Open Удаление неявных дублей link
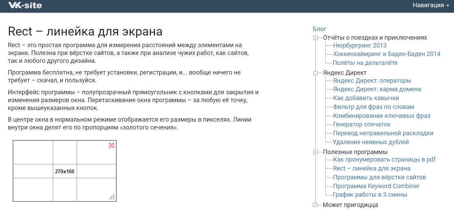This screenshot has width=454, height=209. 371,142
